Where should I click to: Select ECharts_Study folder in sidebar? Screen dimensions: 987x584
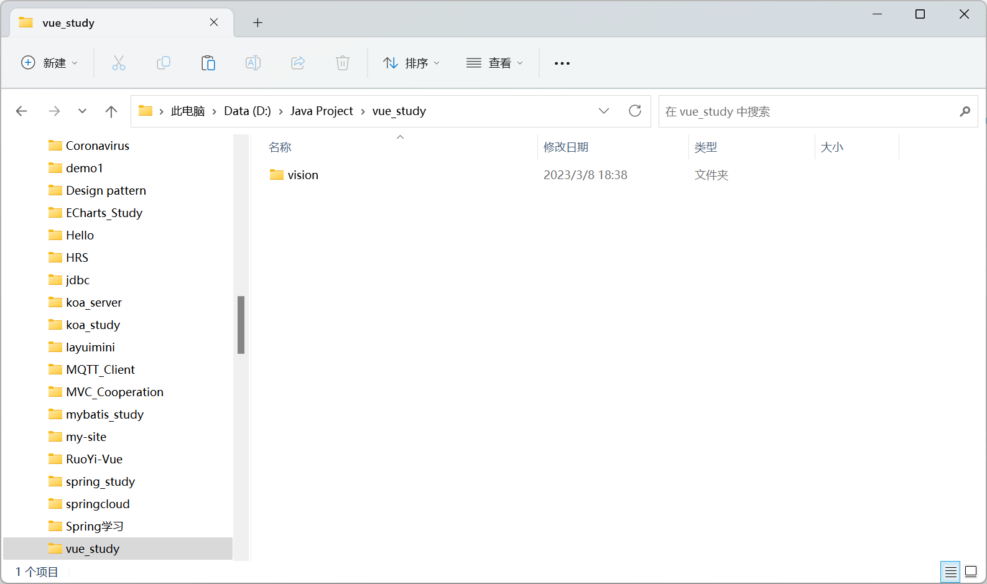[104, 213]
